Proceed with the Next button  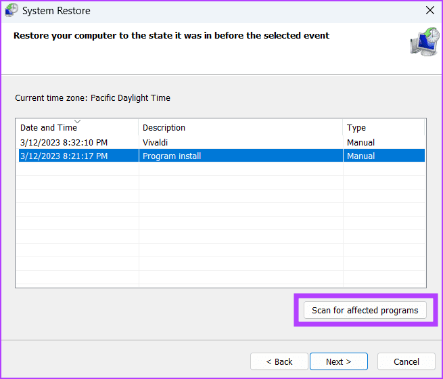pos(338,361)
